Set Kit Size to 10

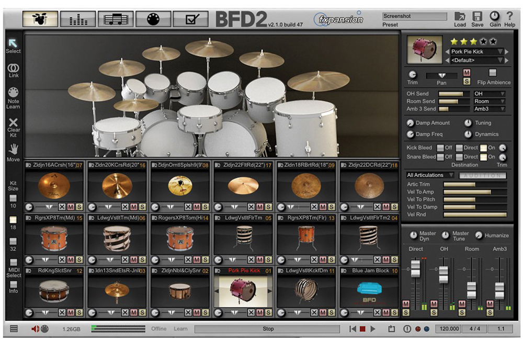click(x=13, y=198)
